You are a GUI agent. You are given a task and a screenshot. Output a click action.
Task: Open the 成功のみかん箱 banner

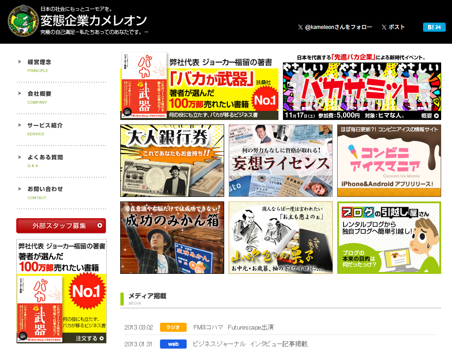pyautogui.click(x=172, y=238)
